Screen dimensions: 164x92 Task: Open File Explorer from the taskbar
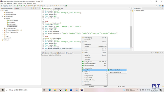click(55, 90)
